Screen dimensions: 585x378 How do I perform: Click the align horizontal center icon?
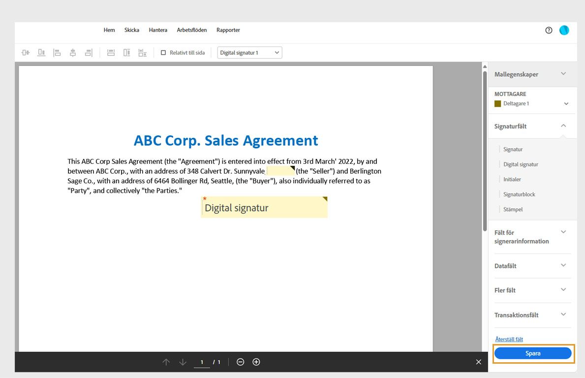point(73,53)
